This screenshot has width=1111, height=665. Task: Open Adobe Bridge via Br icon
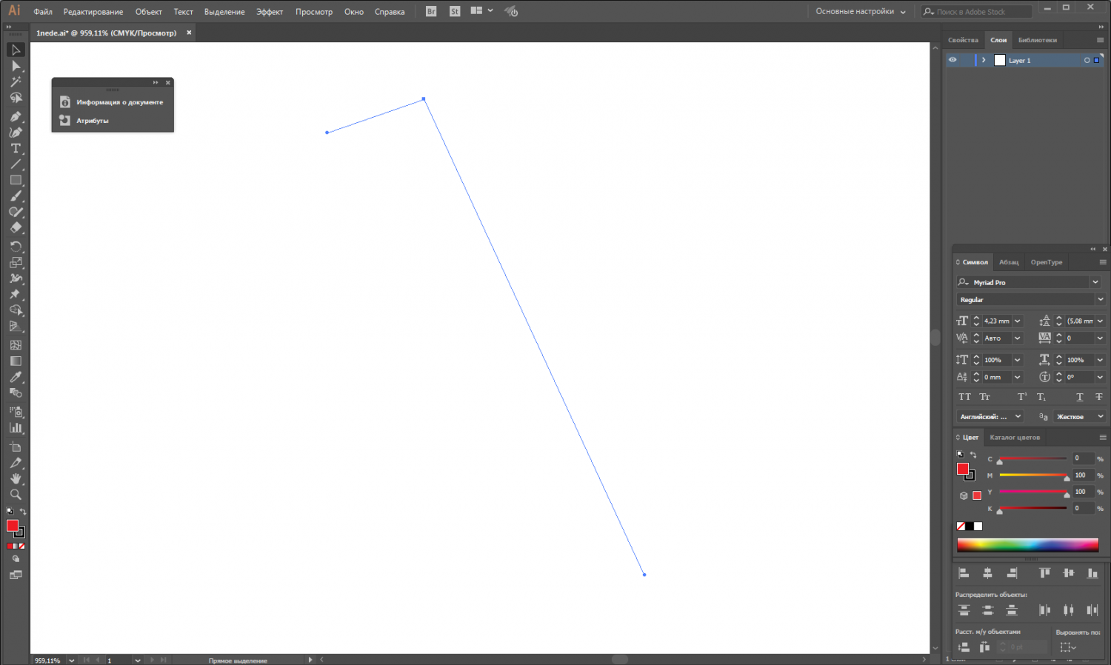tap(431, 11)
